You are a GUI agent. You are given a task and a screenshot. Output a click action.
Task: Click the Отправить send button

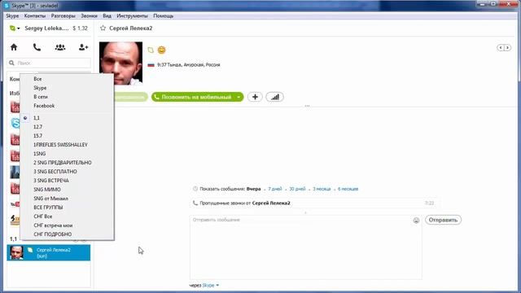[x=443, y=220]
